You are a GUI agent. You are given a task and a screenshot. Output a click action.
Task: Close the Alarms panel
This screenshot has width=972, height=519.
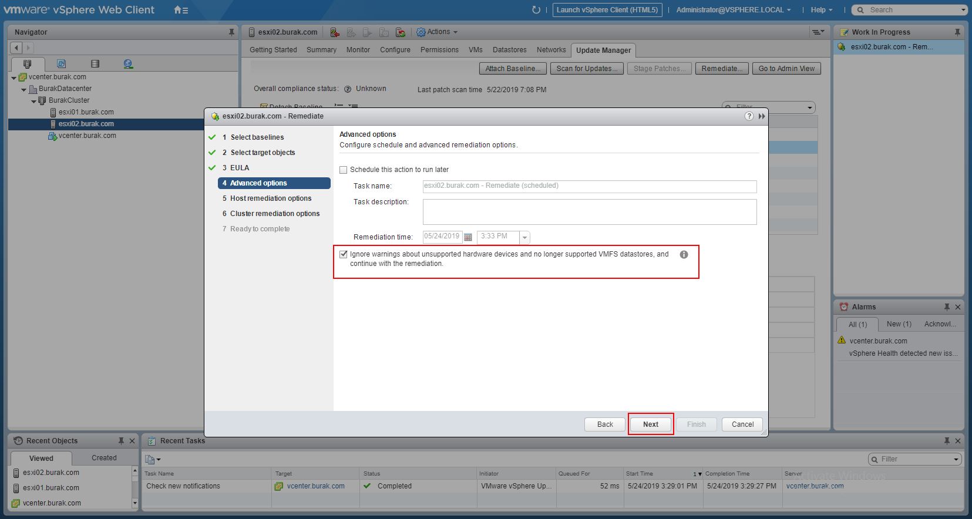click(958, 307)
